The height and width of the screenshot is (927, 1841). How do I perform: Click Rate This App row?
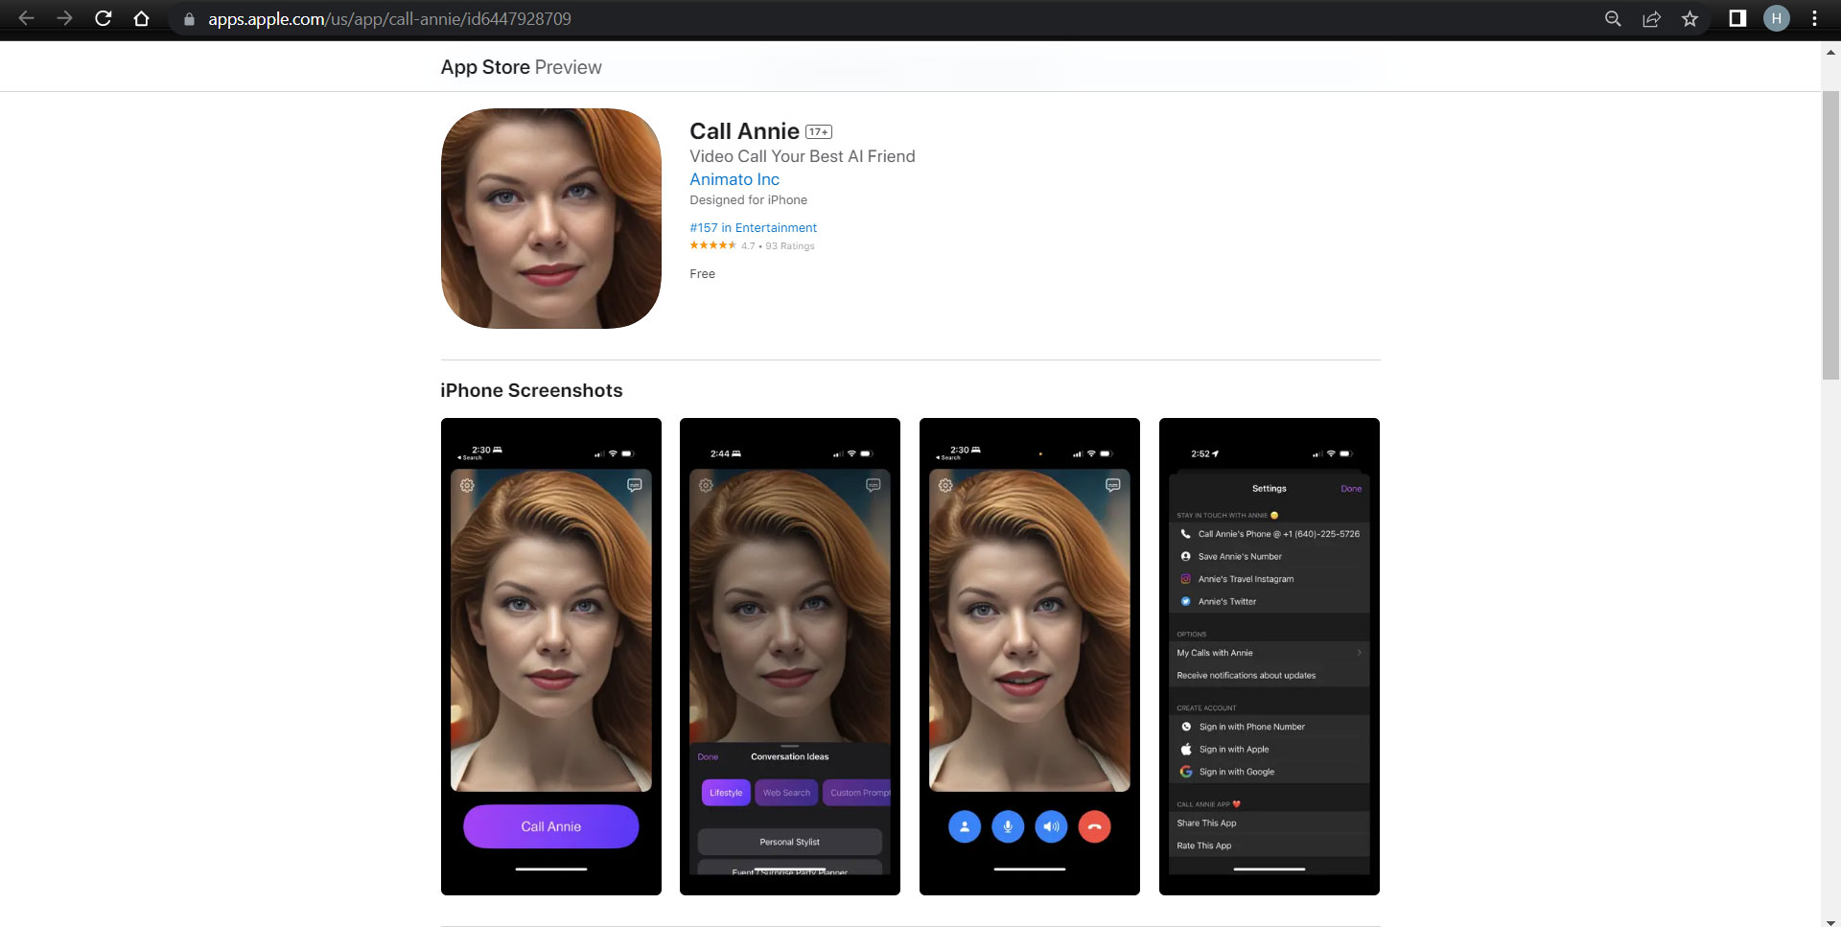tap(1269, 846)
